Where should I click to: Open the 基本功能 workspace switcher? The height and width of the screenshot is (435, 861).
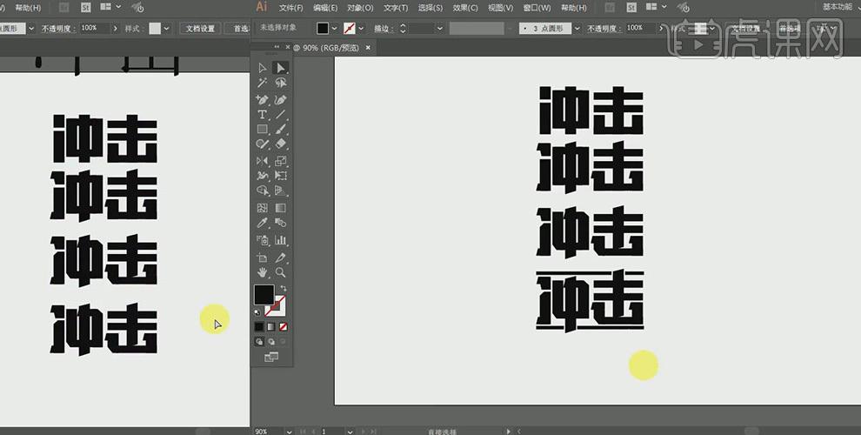(x=838, y=7)
